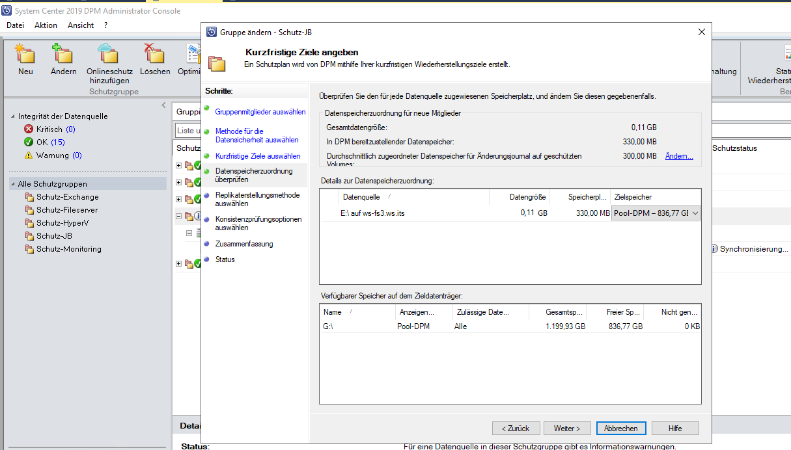Click Onlineschutz hinzufügen cloud icon
This screenshot has width=791, height=450.
pos(109,53)
